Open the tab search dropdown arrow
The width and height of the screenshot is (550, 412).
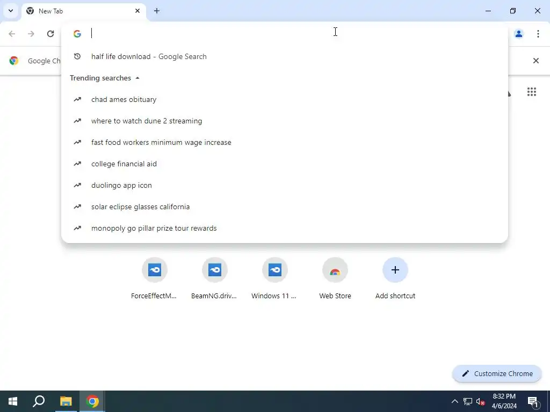pos(11,11)
